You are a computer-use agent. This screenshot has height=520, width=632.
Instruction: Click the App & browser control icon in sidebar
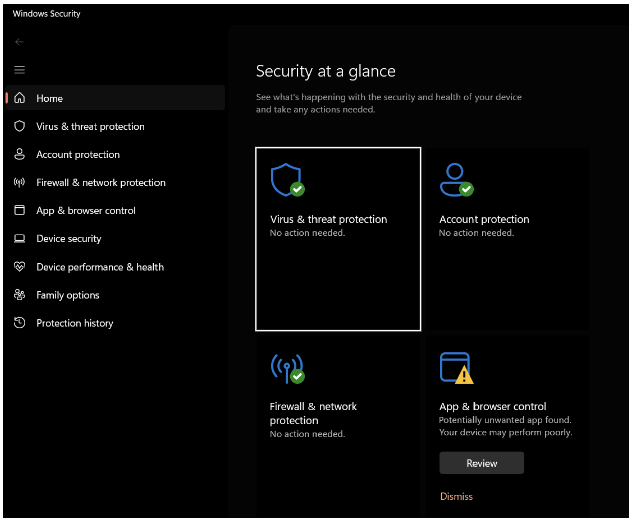point(20,210)
